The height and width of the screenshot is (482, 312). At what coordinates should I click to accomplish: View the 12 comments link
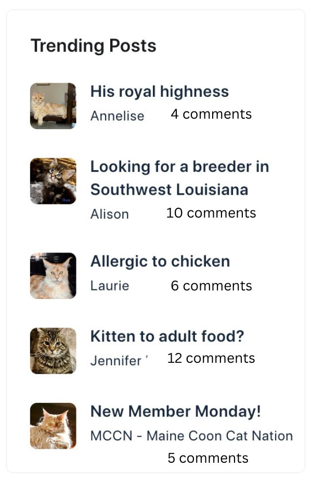211,358
